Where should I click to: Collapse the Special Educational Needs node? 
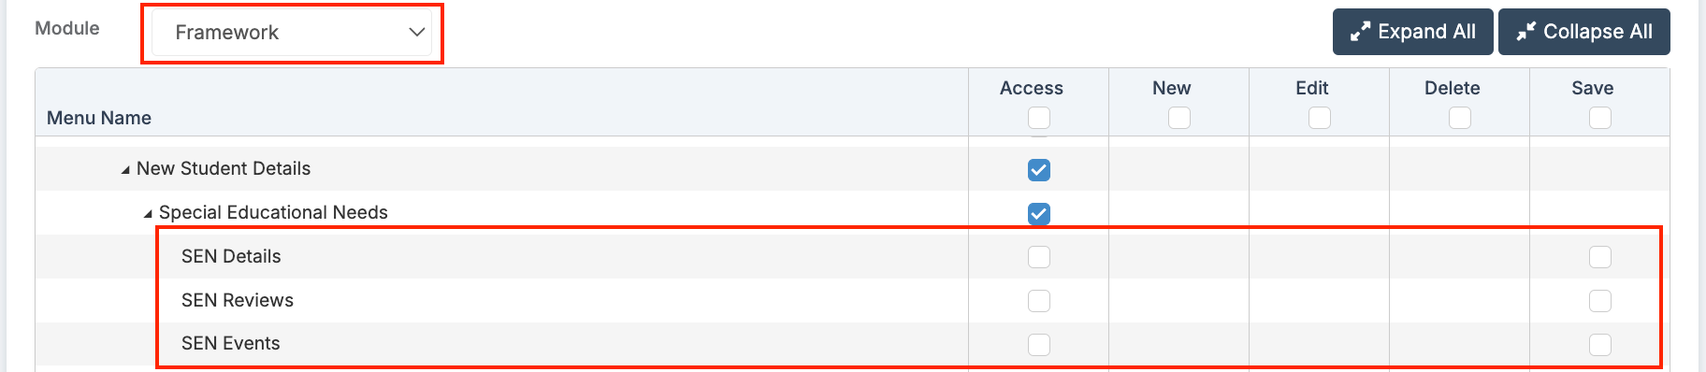tap(148, 214)
